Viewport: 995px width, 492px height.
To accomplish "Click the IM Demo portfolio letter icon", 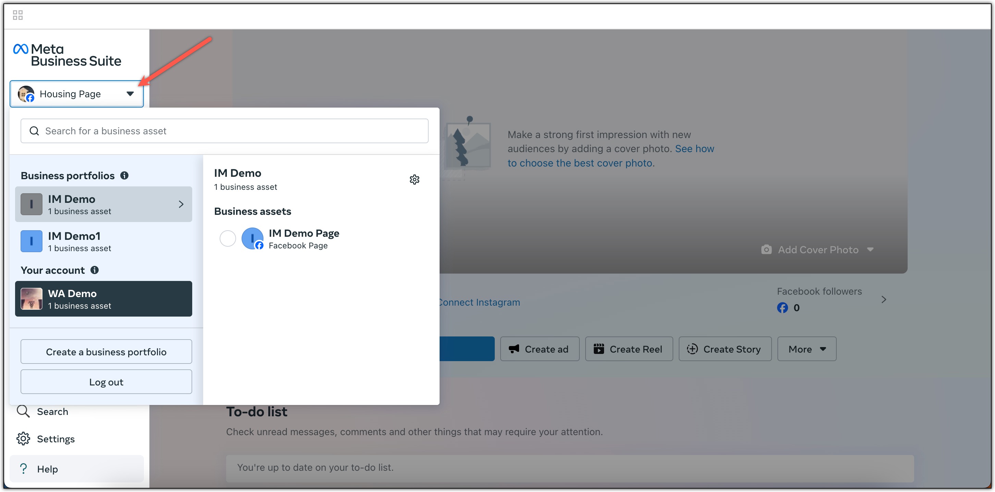I will (31, 204).
